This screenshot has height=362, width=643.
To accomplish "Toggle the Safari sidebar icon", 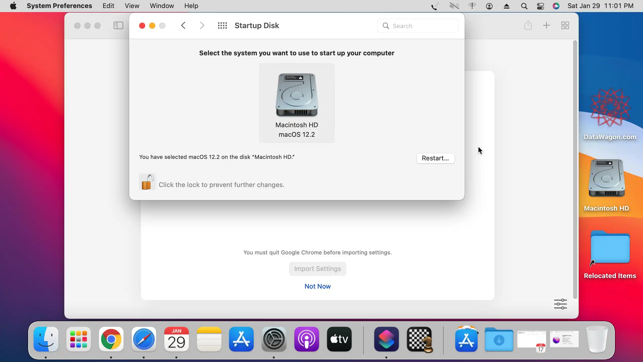I will 118,26.
